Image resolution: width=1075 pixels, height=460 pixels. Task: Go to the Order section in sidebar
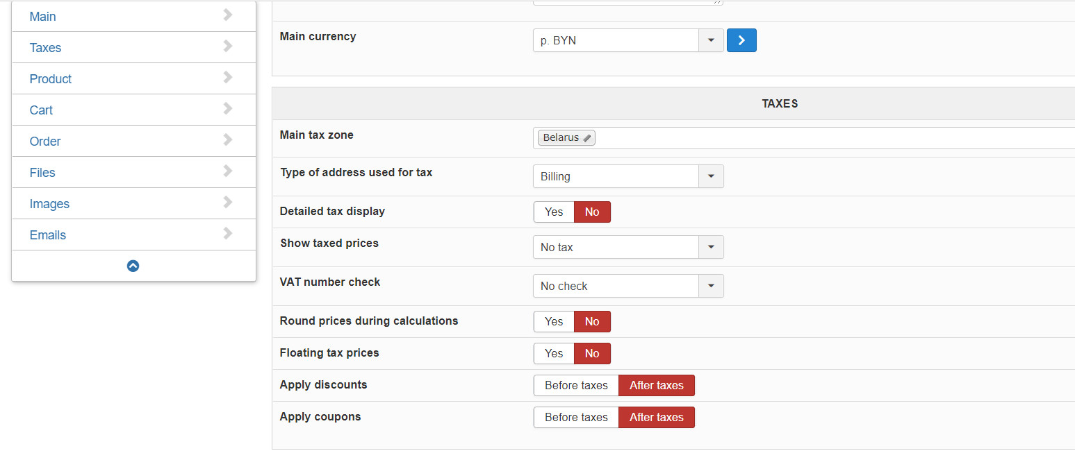point(45,141)
